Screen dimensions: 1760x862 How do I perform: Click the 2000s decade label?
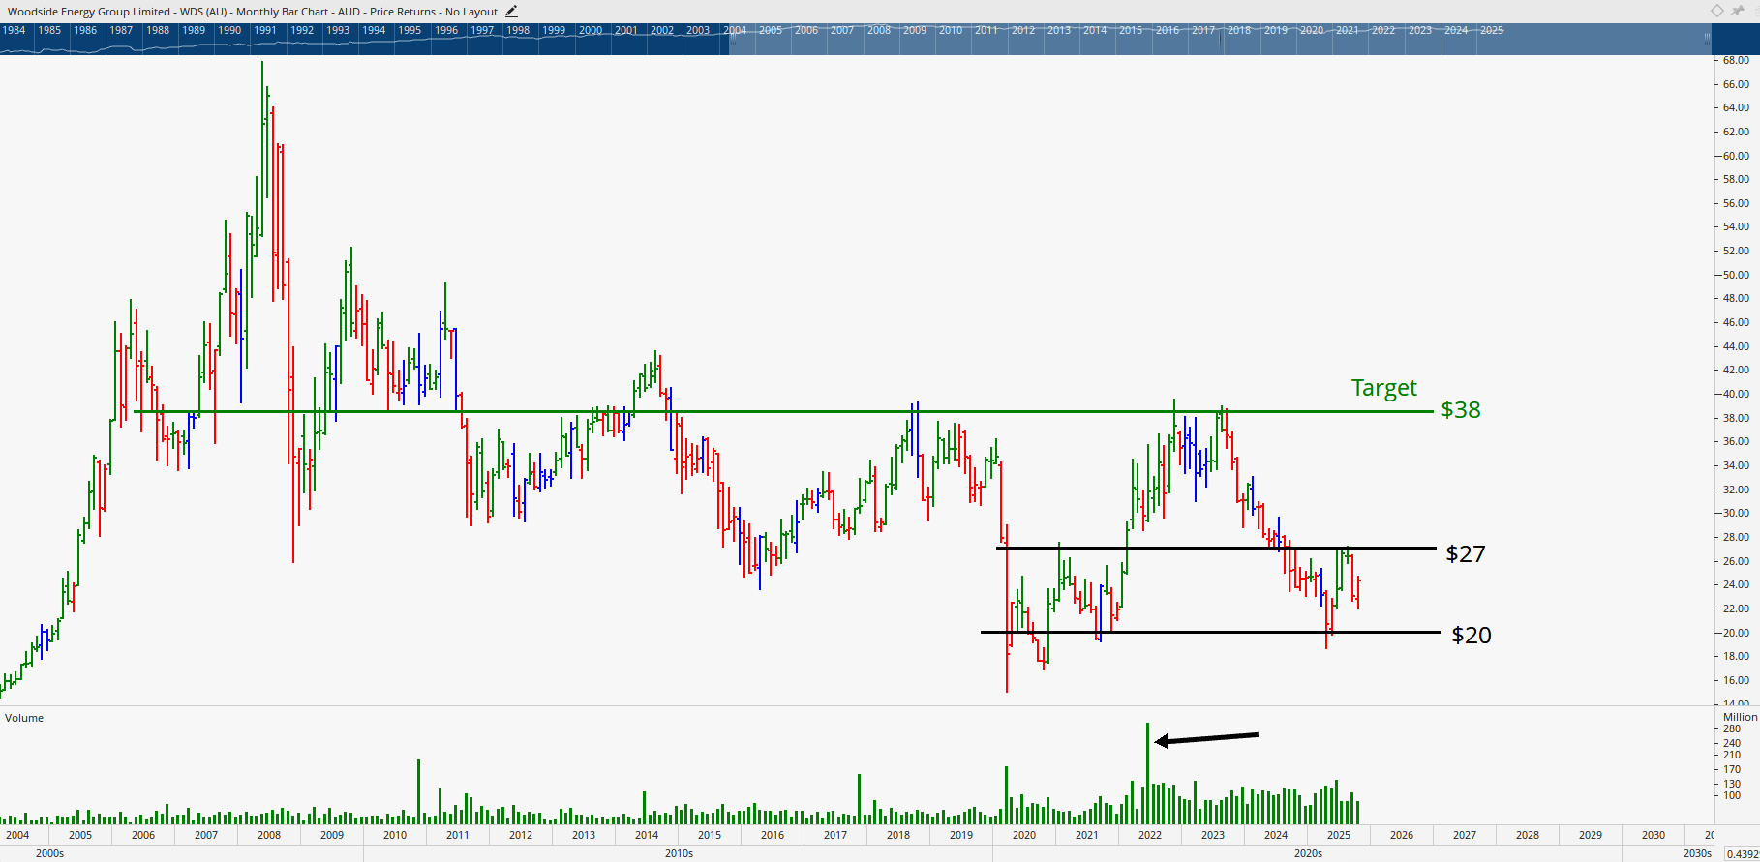click(x=49, y=853)
